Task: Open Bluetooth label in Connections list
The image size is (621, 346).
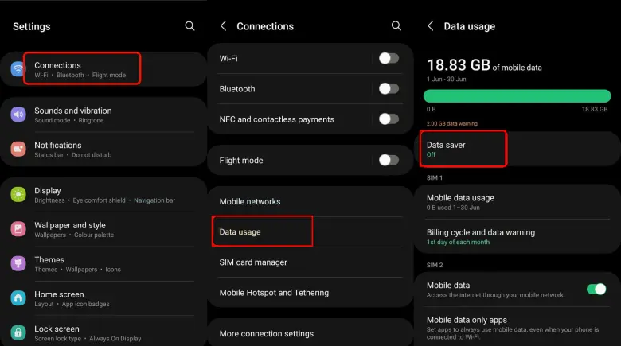Action: click(237, 89)
